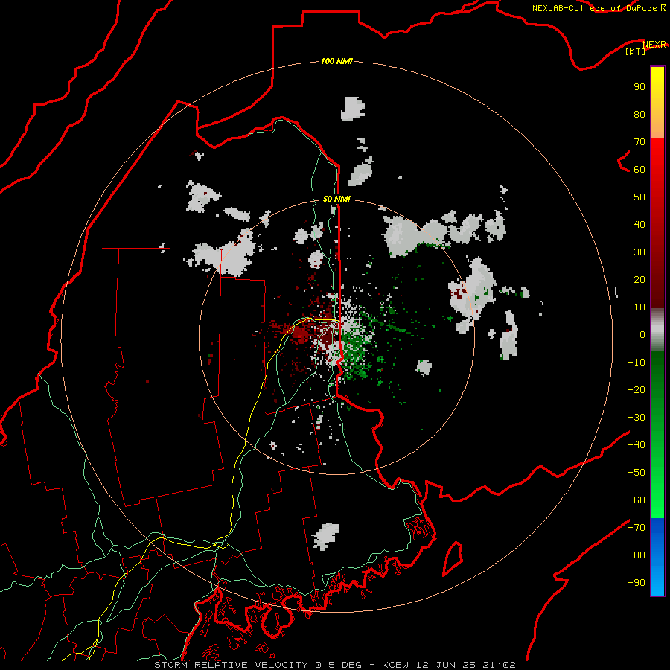The height and width of the screenshot is (670, 670).
Task: Click the 'NEXR' label above the color scale
Action: (654, 45)
